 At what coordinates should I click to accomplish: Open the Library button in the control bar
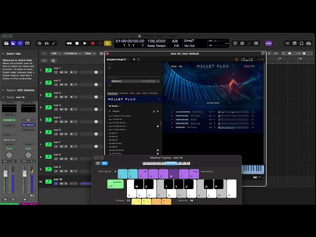coord(6,43)
